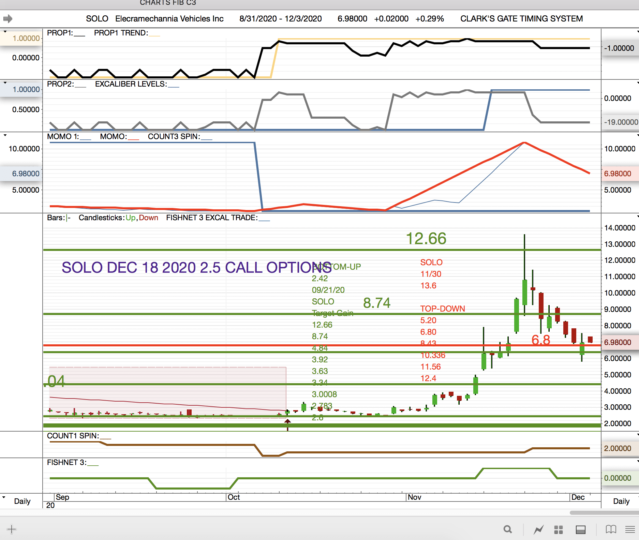Screen dimensions: 639x540
Task: Click the yellow 1.00000 tag on PROP1 axis
Action: click(21, 38)
